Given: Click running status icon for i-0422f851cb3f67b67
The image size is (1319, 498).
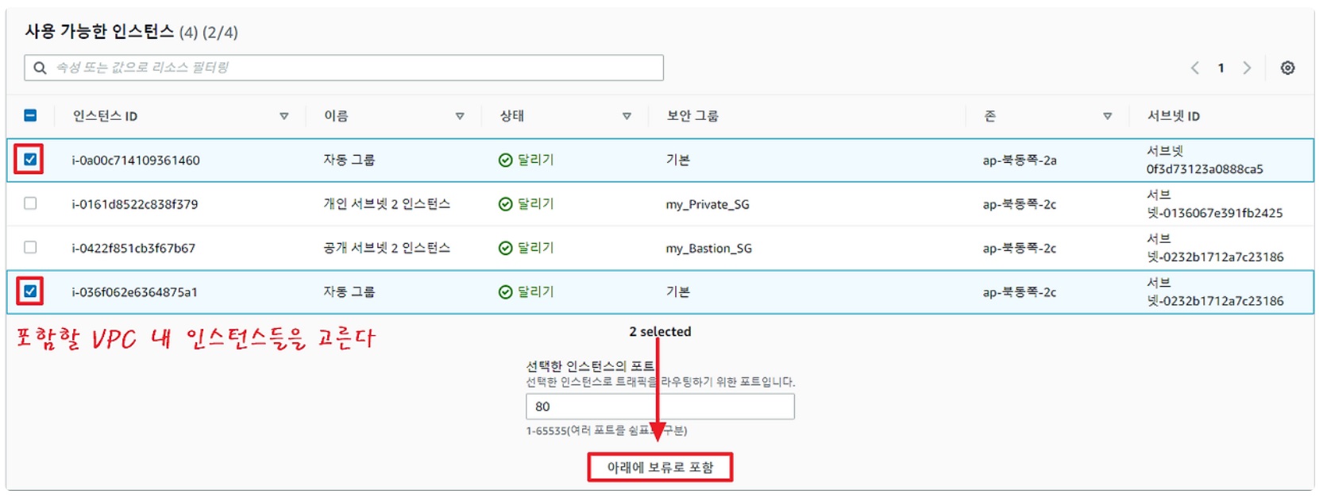Looking at the screenshot, I should pyautogui.click(x=505, y=248).
